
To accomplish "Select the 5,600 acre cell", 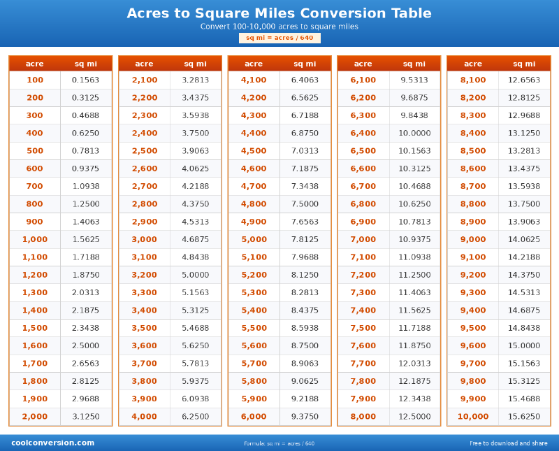I will (x=254, y=345).
